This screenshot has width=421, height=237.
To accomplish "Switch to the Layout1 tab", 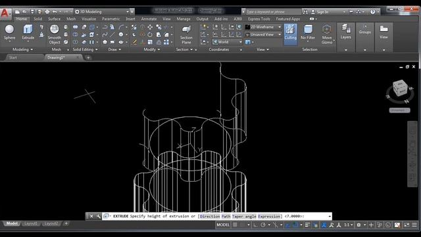I will pyautogui.click(x=31, y=224).
